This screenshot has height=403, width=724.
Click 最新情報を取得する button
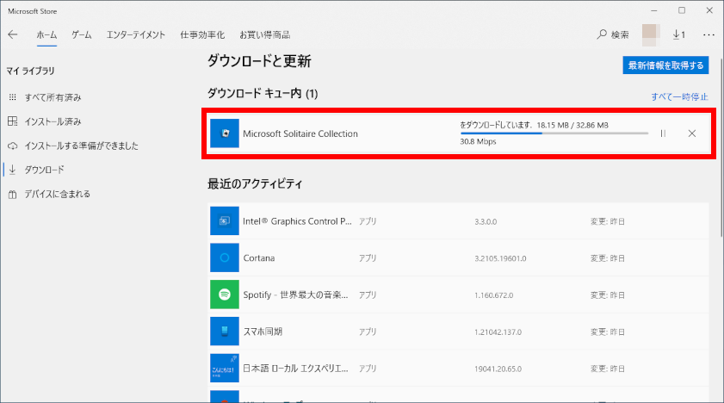click(x=665, y=65)
